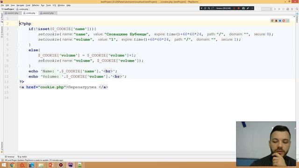Open the Terminal tool window
Image resolution: width=299 pixels, height=168 pixels.
[x=9, y=157]
